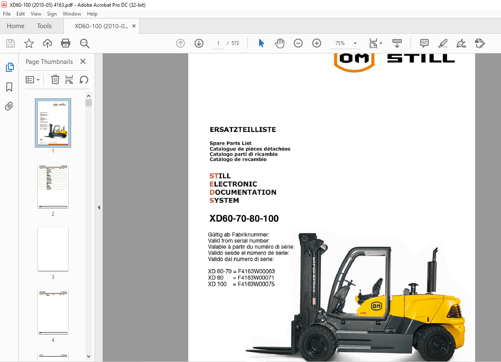The width and height of the screenshot is (501, 362).
Task: Select the XD60-100 document tab
Action: click(x=101, y=26)
